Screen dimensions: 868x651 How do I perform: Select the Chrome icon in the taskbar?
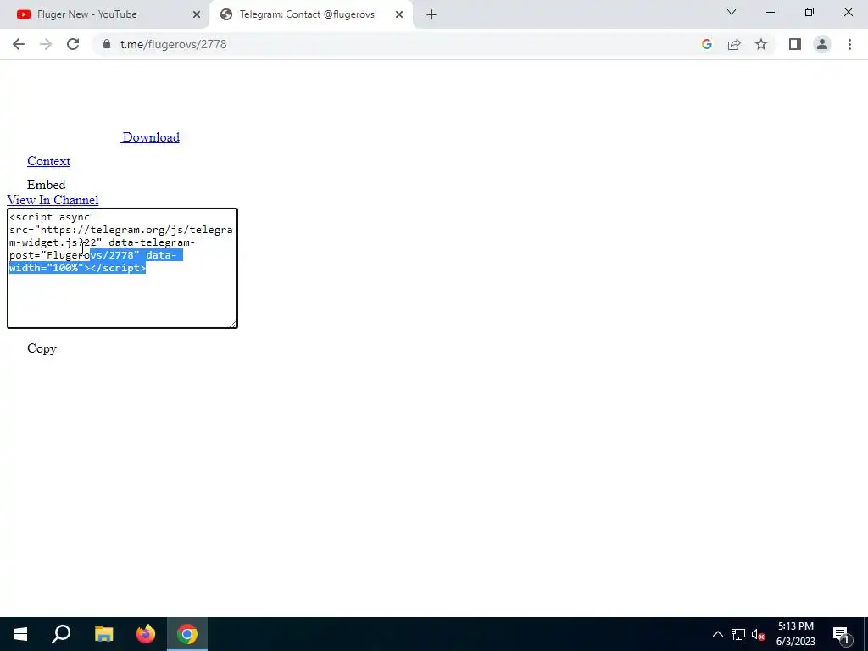tap(187, 634)
